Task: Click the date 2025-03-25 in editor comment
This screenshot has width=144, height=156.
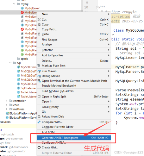Action: point(132,21)
